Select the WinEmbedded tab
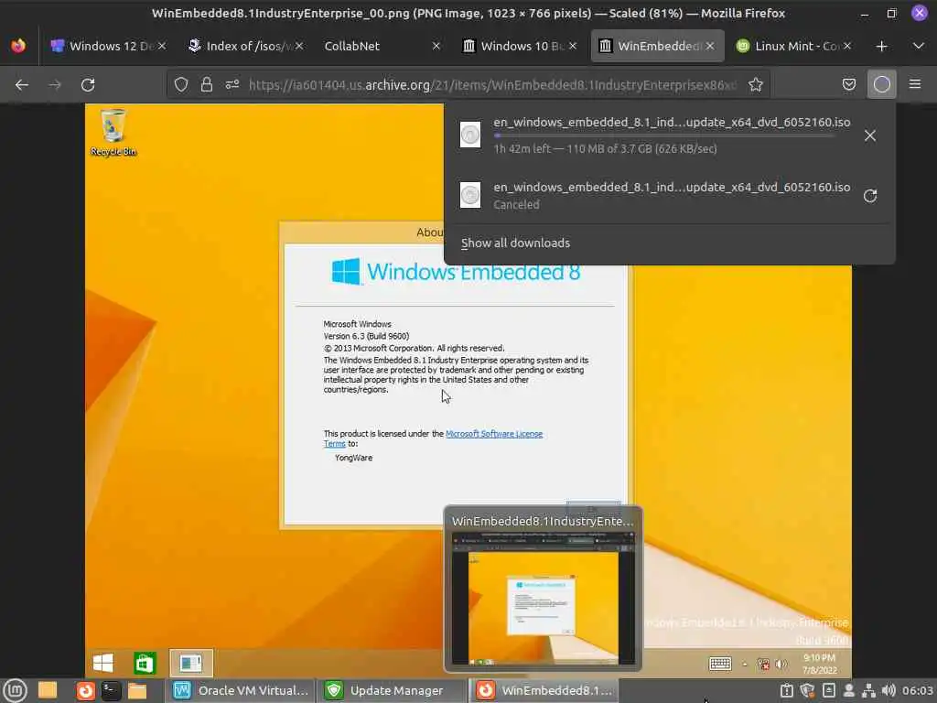 (657, 46)
